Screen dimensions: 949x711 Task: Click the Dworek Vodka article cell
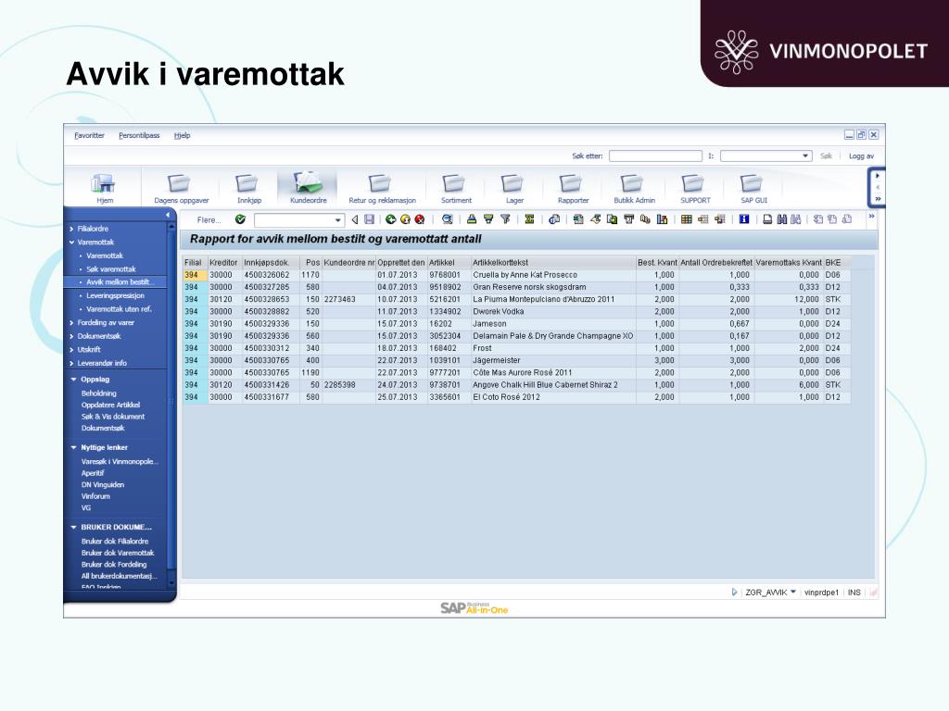[x=553, y=311]
